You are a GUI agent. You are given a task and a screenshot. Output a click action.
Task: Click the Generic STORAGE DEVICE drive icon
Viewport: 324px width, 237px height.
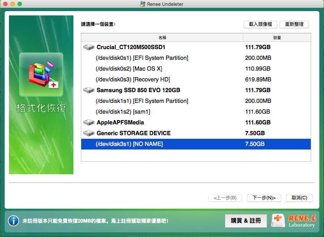coord(89,133)
